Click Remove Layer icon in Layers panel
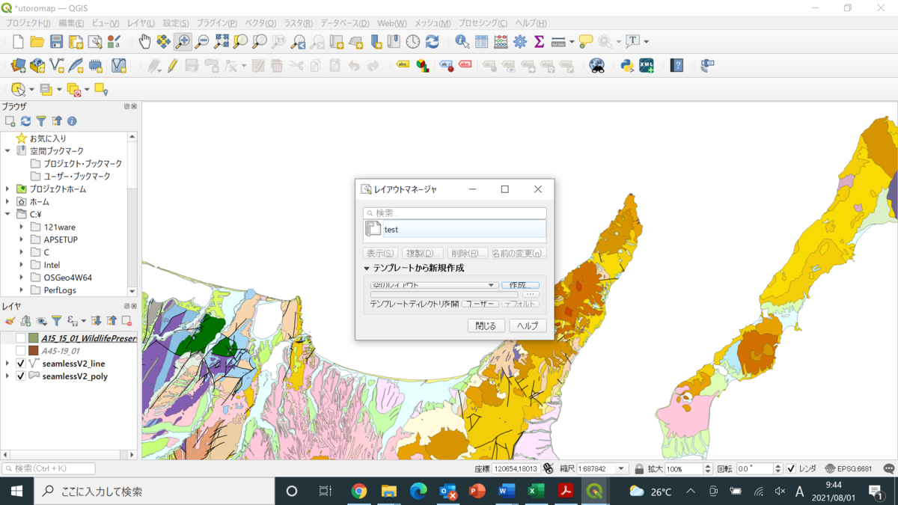The image size is (898, 505). [126, 321]
